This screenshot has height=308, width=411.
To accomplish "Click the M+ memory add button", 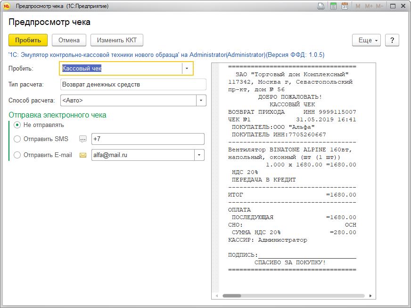I will pyautogui.click(x=369, y=6).
